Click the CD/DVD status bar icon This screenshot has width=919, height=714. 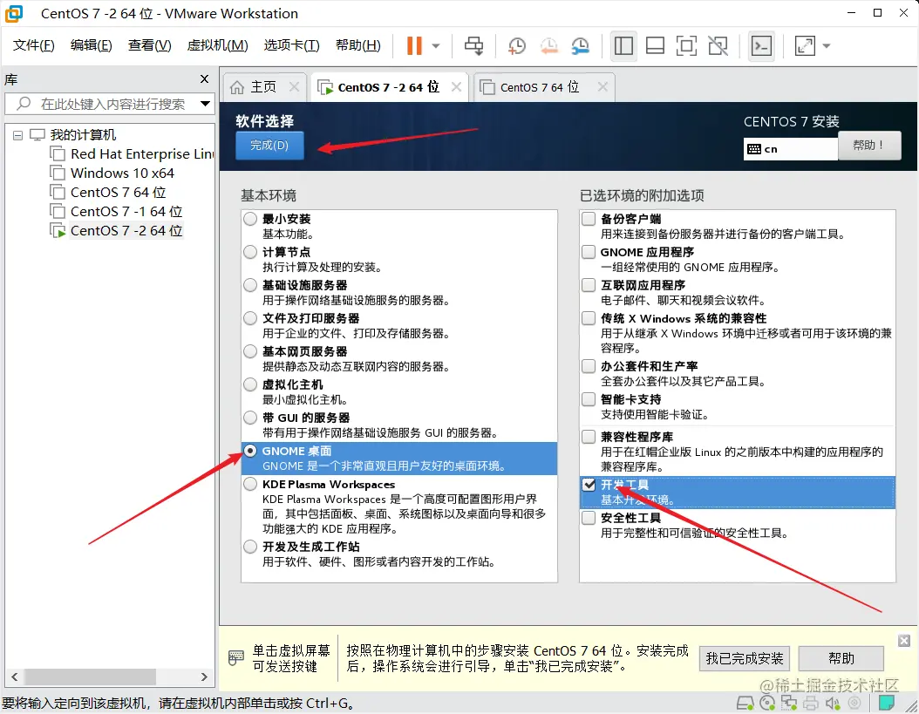(x=766, y=703)
